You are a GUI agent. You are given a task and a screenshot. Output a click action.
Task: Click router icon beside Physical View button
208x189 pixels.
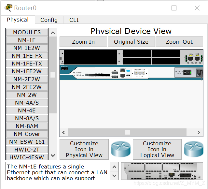[121, 149]
